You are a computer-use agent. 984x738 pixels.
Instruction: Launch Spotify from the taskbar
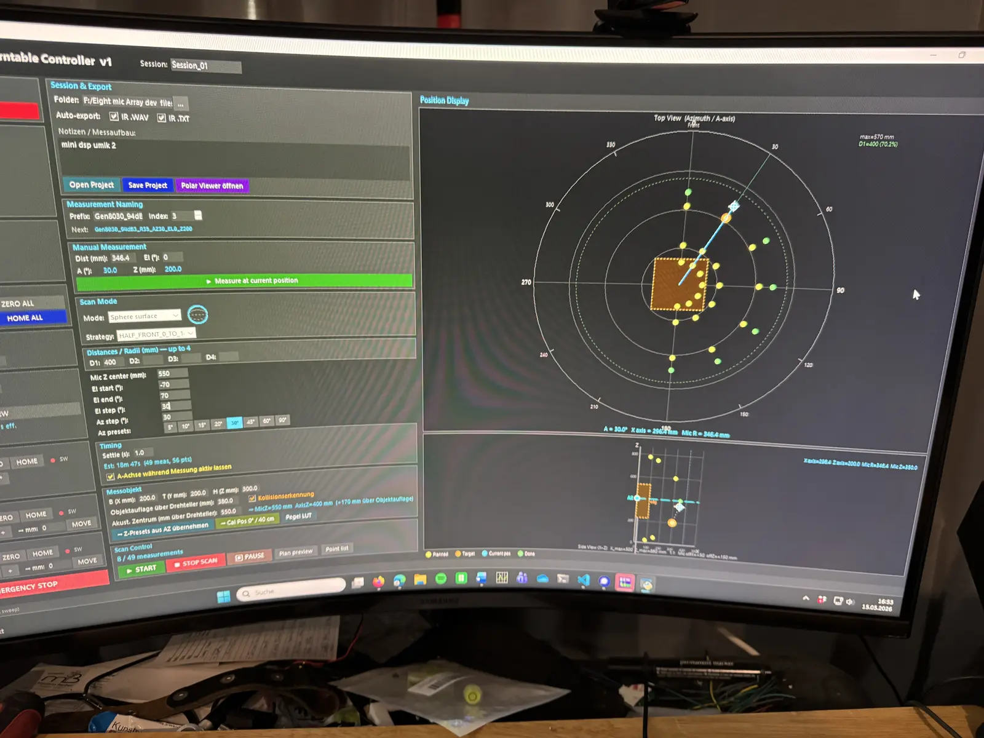tap(441, 579)
